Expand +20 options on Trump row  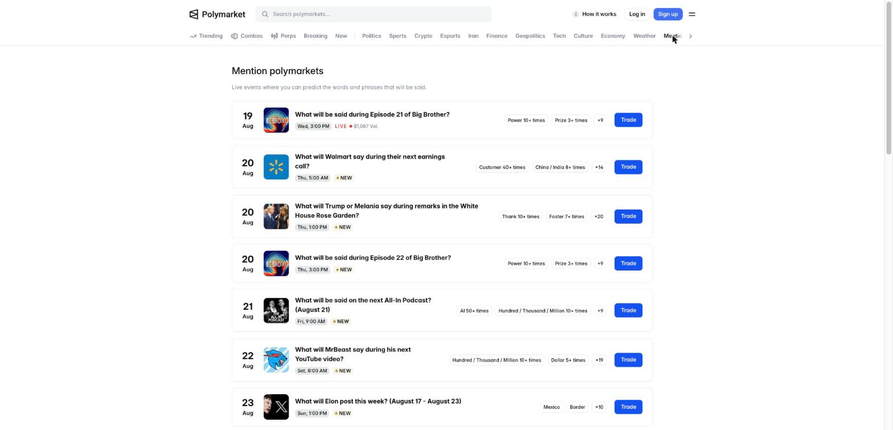pyautogui.click(x=599, y=216)
